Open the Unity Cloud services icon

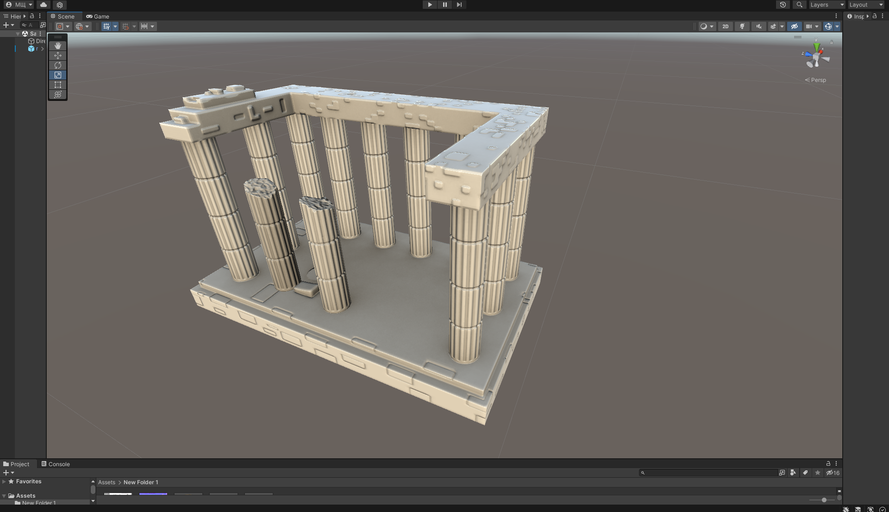click(x=44, y=5)
